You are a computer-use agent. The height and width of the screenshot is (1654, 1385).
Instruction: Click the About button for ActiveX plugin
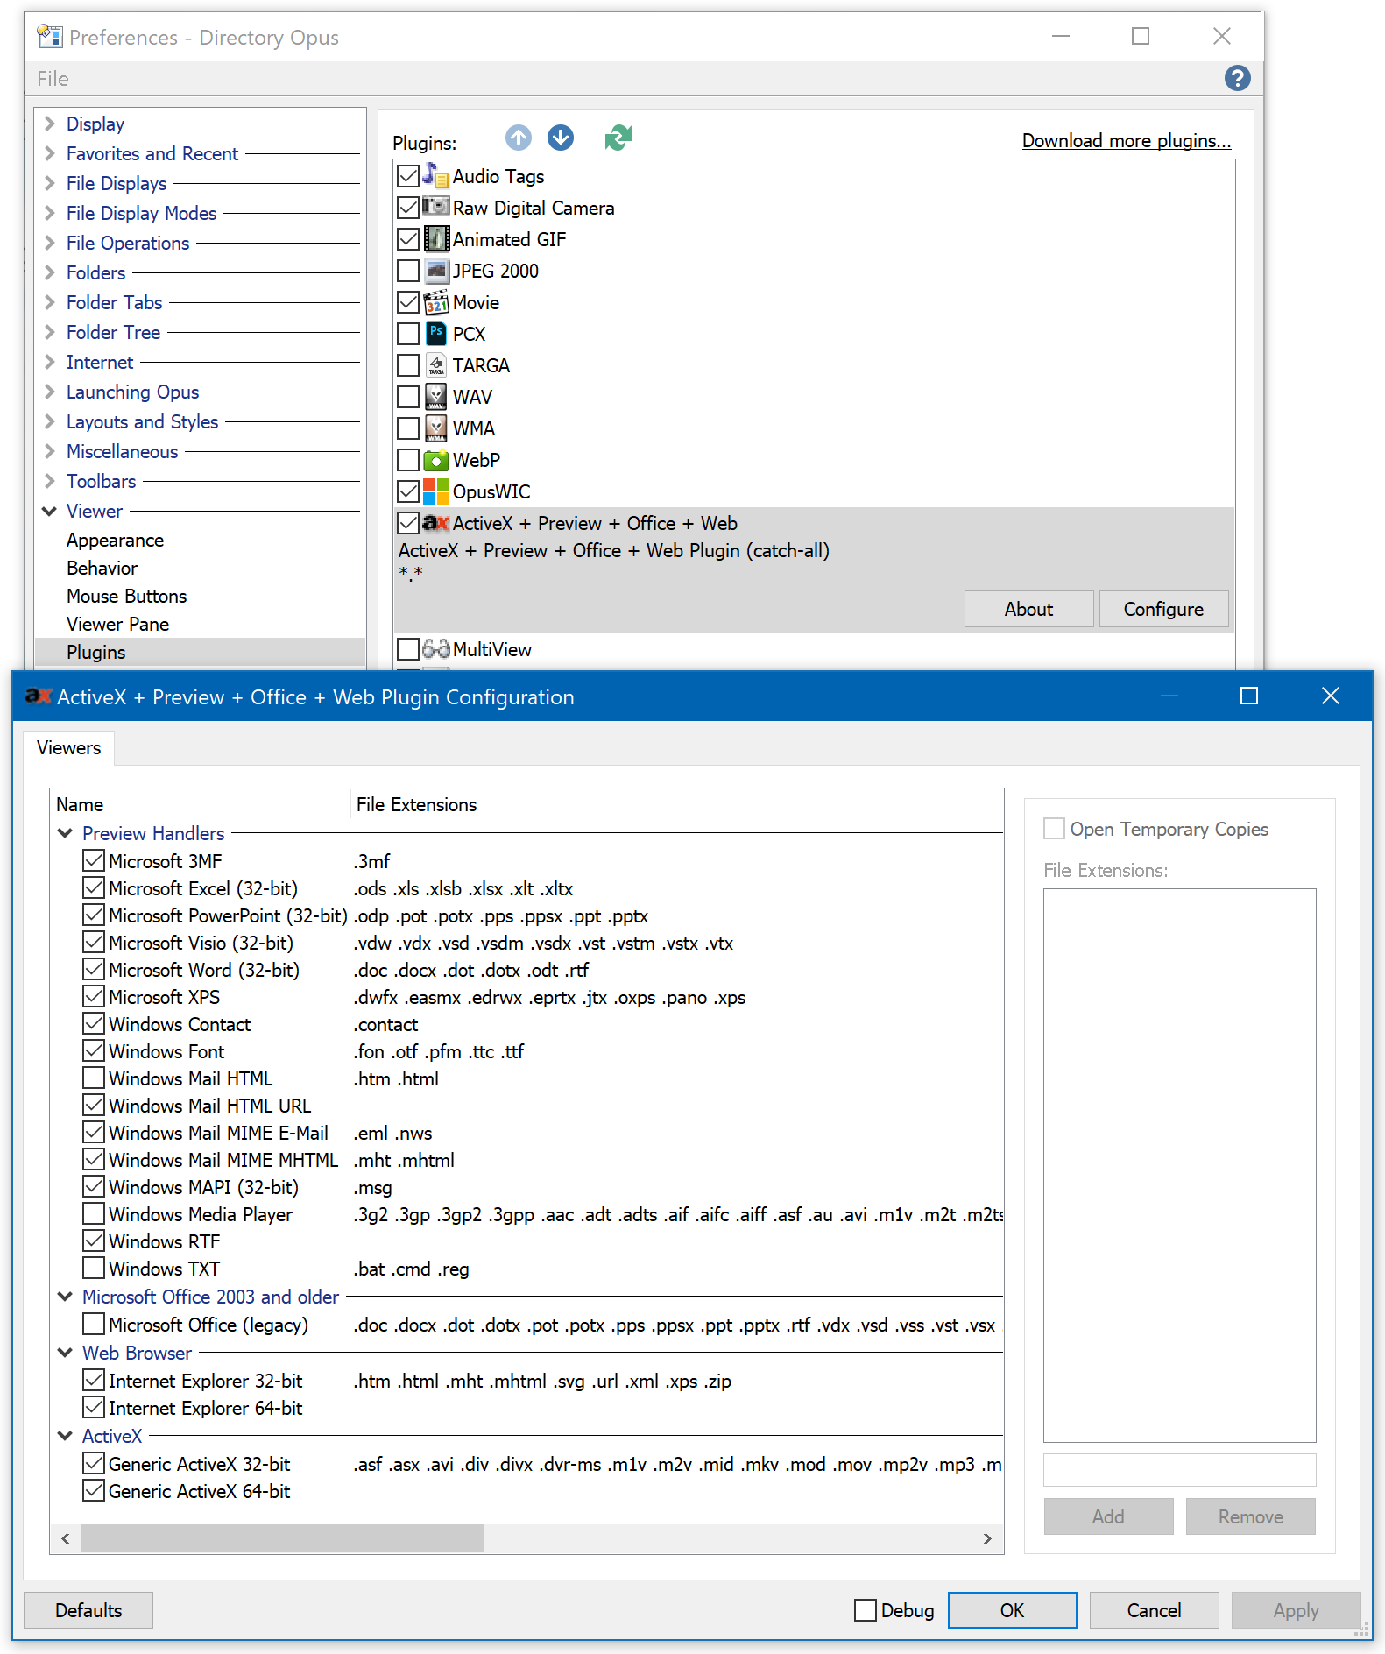1028,609
